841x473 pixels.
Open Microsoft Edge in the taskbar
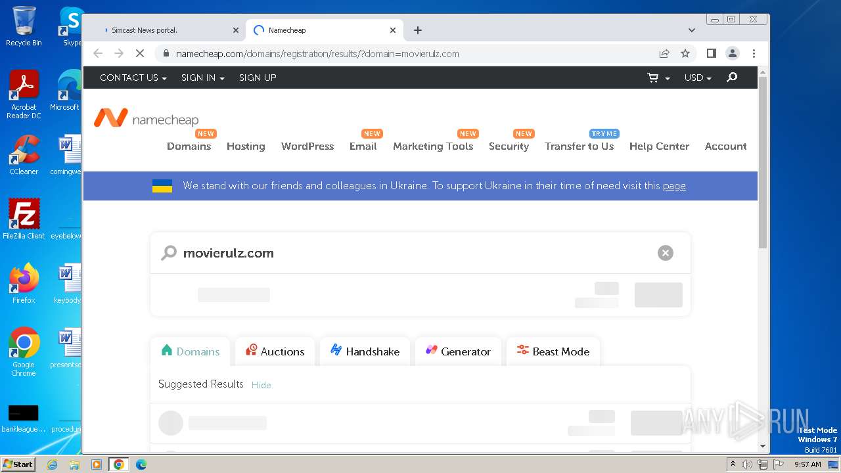coord(141,464)
